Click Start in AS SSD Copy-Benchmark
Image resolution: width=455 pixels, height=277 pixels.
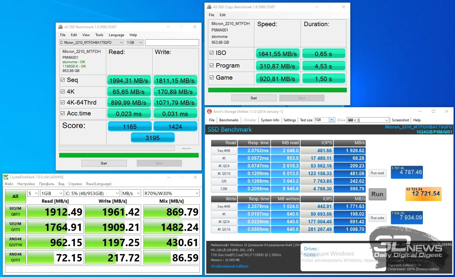point(254,98)
